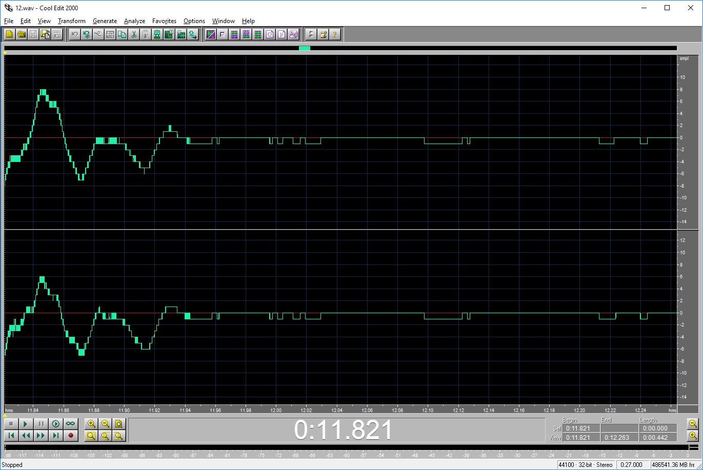
Task: Open the Generate menu
Action: click(x=105, y=21)
